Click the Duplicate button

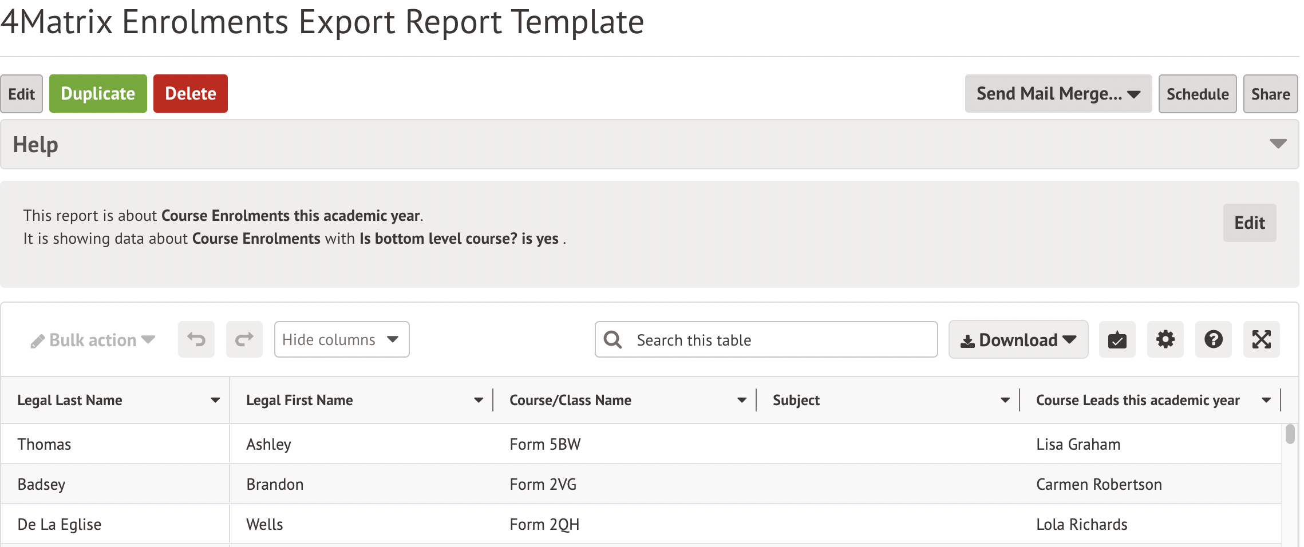[x=98, y=94]
